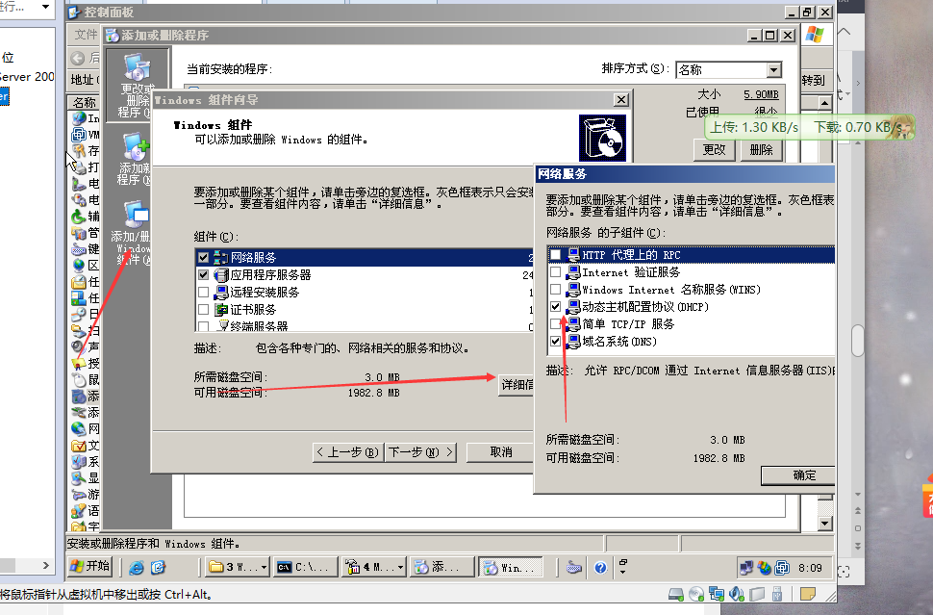
Task: Click the 5.90MB size link
Action: (761, 94)
